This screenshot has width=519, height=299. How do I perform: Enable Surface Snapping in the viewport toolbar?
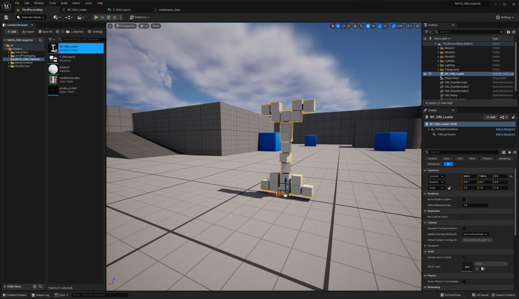point(361,26)
